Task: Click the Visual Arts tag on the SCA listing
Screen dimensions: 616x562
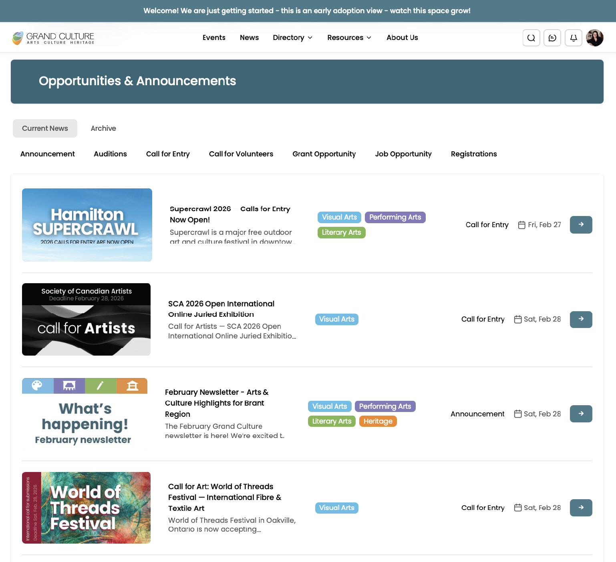Action: click(x=336, y=319)
